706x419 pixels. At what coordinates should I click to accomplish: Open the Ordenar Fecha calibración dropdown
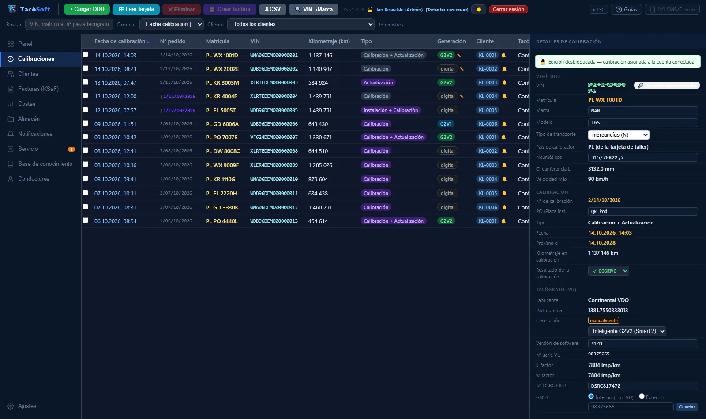[x=172, y=24]
